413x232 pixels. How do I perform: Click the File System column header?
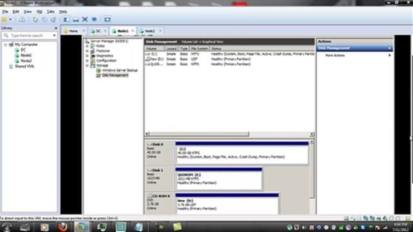pyautogui.click(x=199, y=49)
